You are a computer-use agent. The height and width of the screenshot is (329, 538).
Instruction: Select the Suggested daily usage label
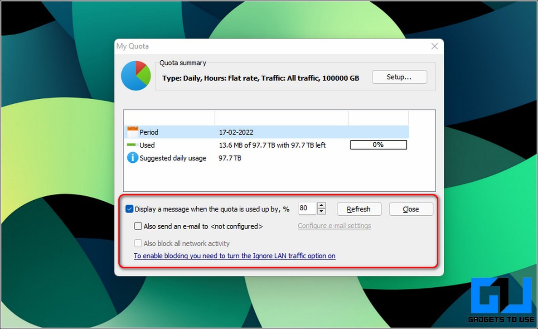click(x=173, y=158)
